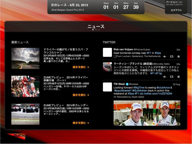This screenshot has width=192, height=144.
Task: Click the Sec countdown value 39
Action: [136, 7]
